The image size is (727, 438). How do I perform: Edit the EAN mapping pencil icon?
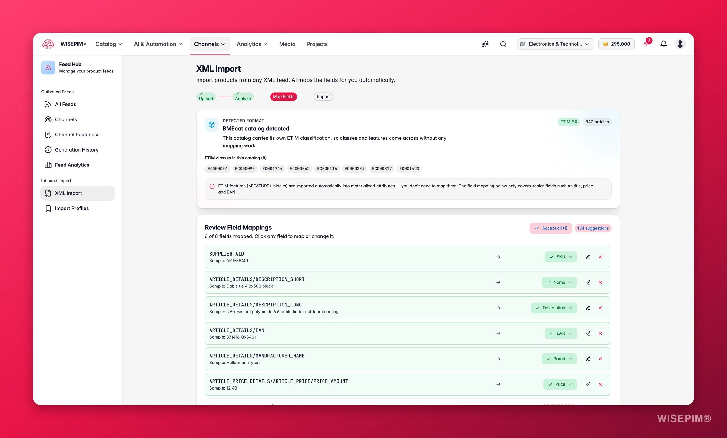(x=588, y=333)
